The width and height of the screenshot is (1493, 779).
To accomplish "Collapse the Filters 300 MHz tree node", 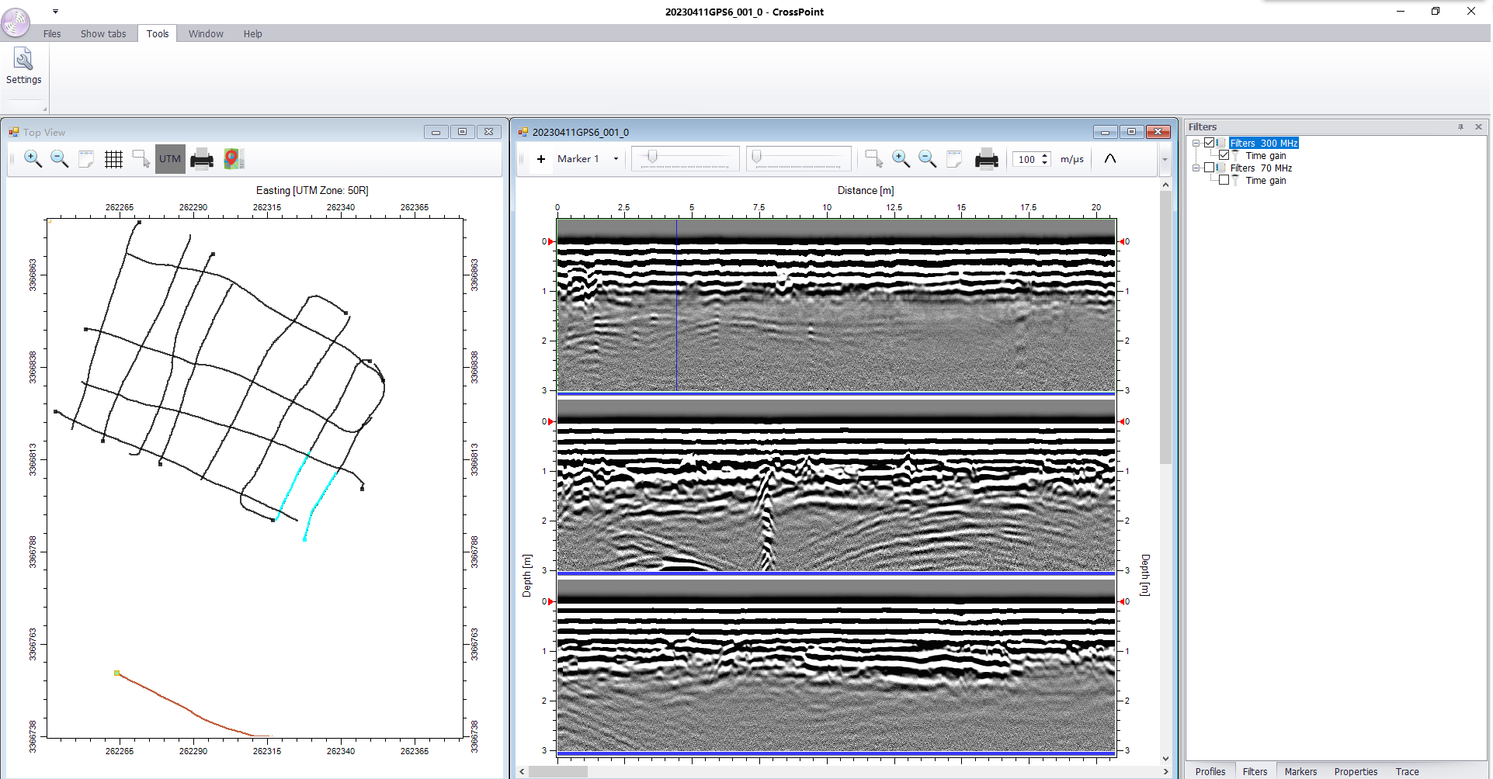I will 1196,144.
